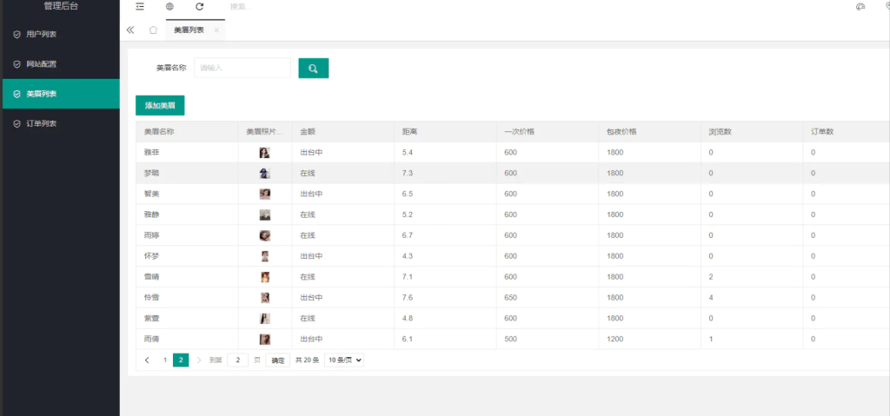
Task: Select 美眉列表 in the sidebar
Action: coord(62,94)
